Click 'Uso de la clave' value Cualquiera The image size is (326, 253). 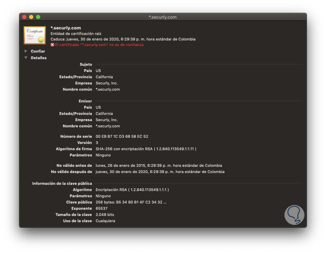point(105,221)
